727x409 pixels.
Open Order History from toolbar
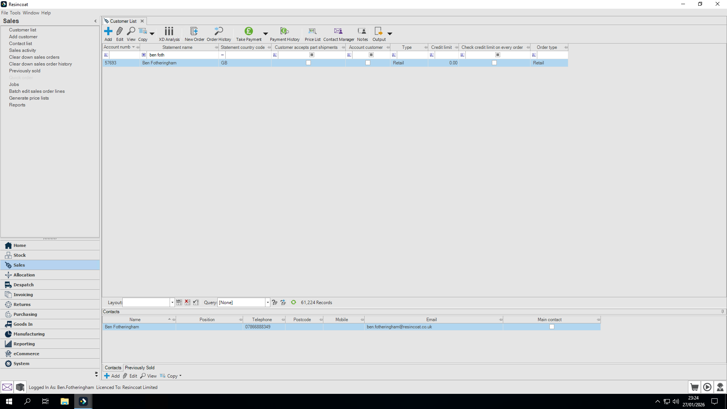[x=218, y=31]
